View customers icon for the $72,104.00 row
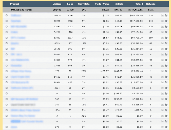 [x=166, y=32]
